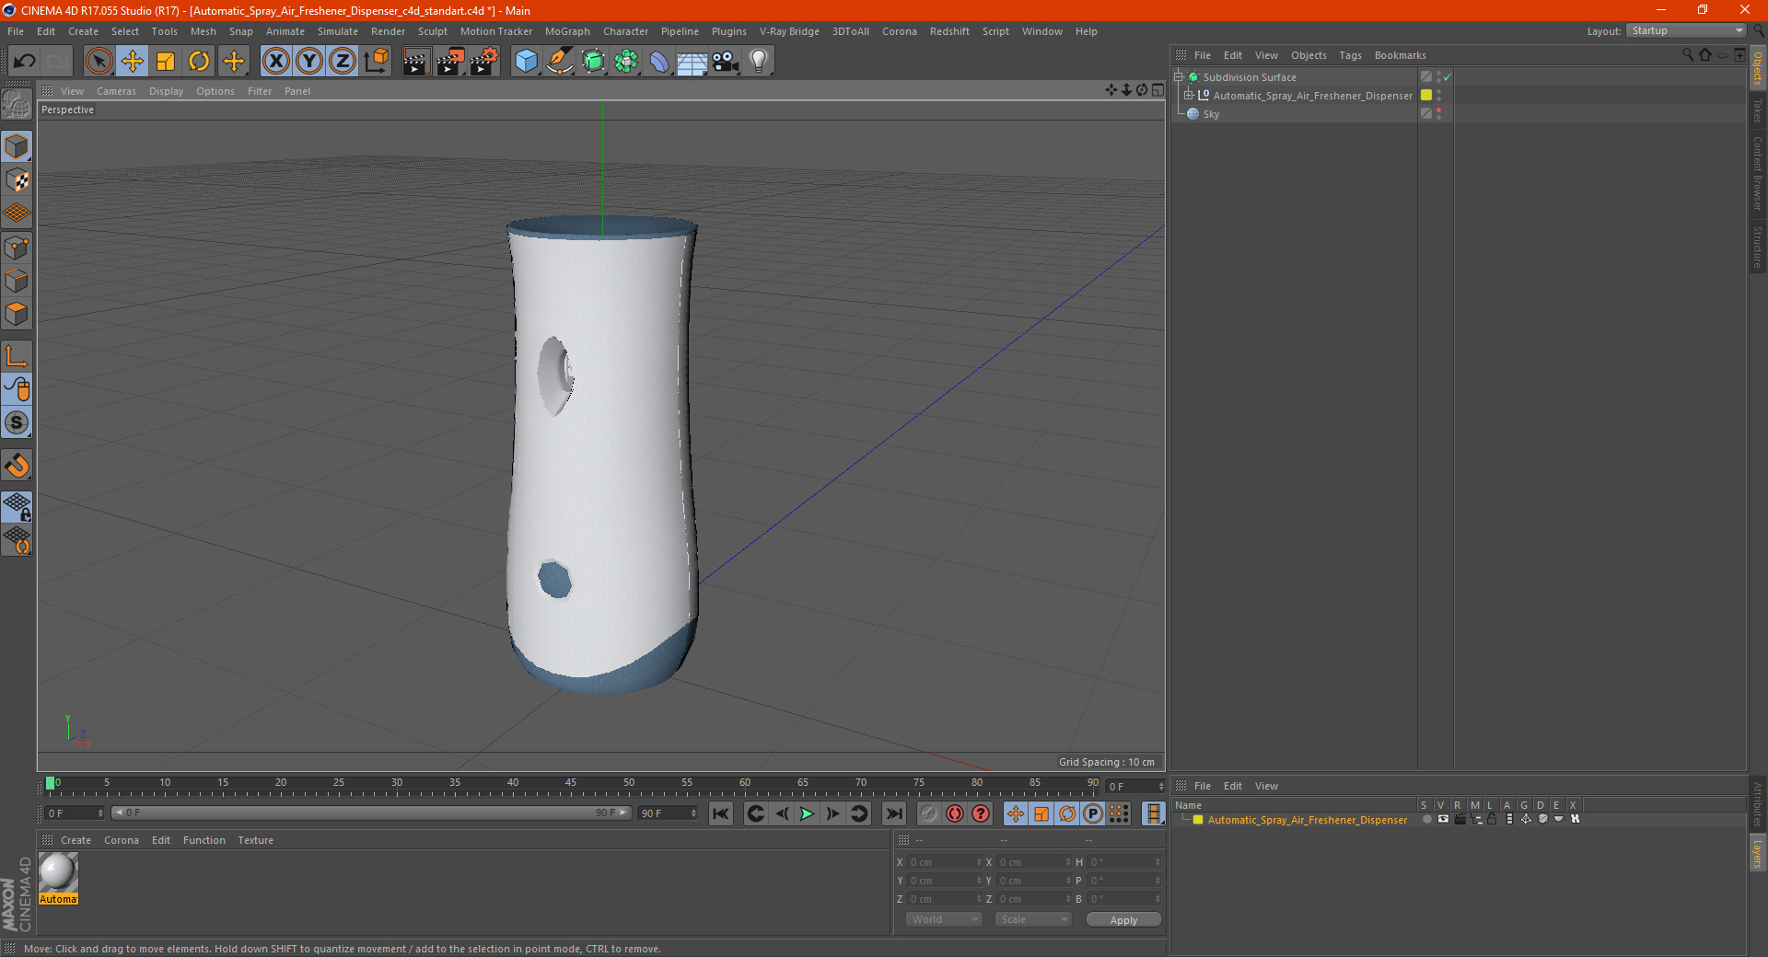Open the material manager Texture menu
Viewport: 1768px width, 957px height.
click(x=255, y=840)
